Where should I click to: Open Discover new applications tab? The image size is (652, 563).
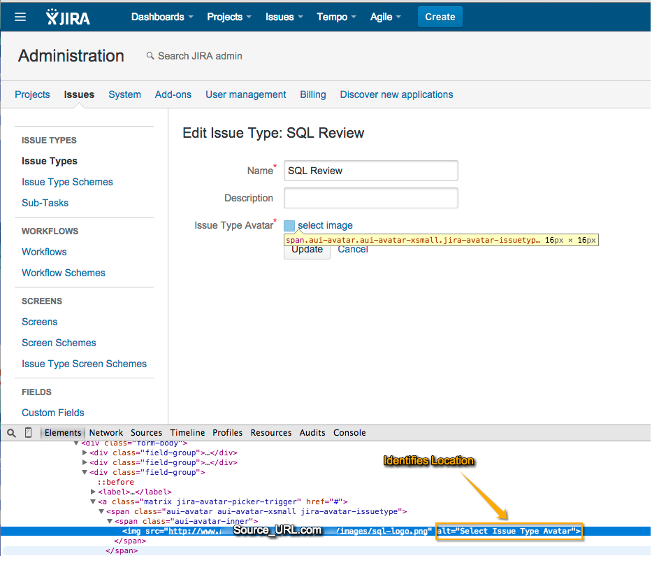[x=396, y=94]
